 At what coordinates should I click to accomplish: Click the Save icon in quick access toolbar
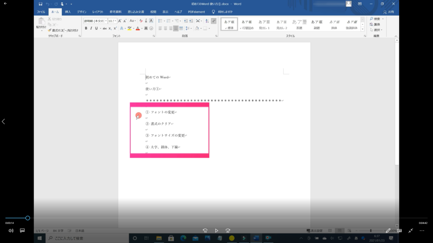pos(41,4)
